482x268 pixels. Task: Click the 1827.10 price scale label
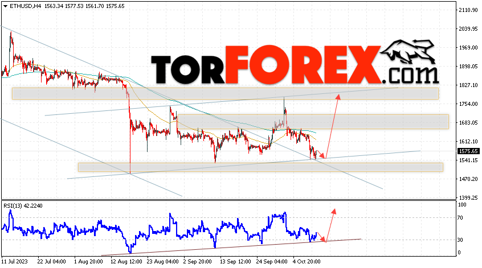click(468, 85)
